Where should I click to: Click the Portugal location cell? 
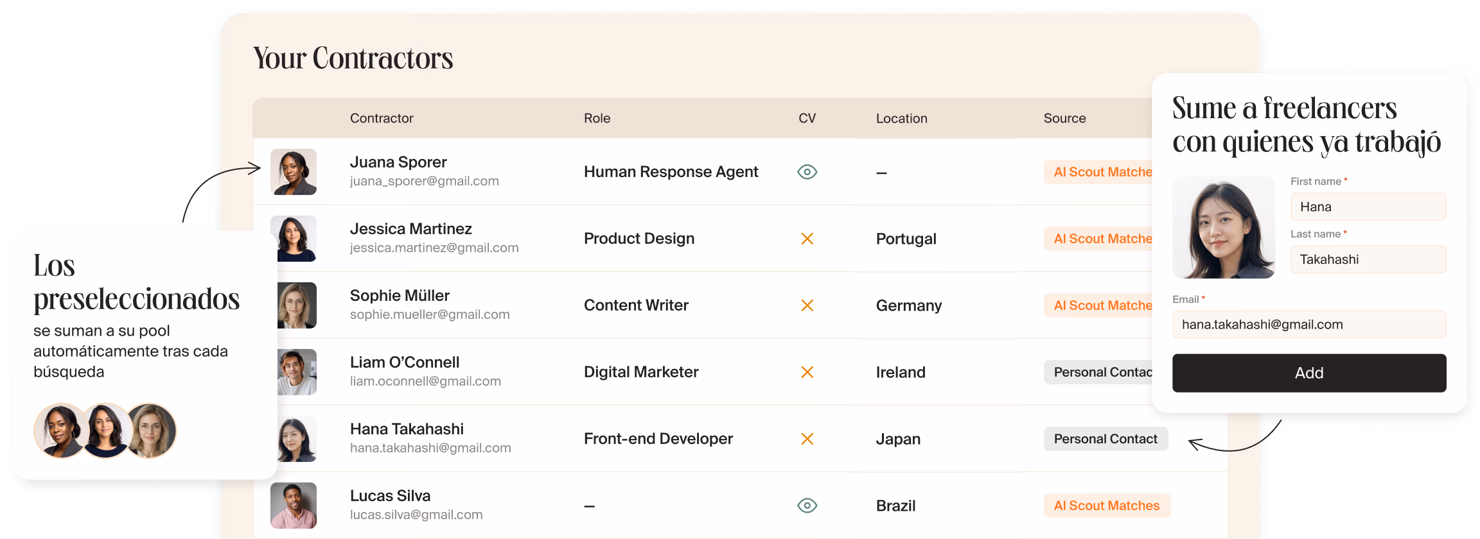tap(906, 239)
